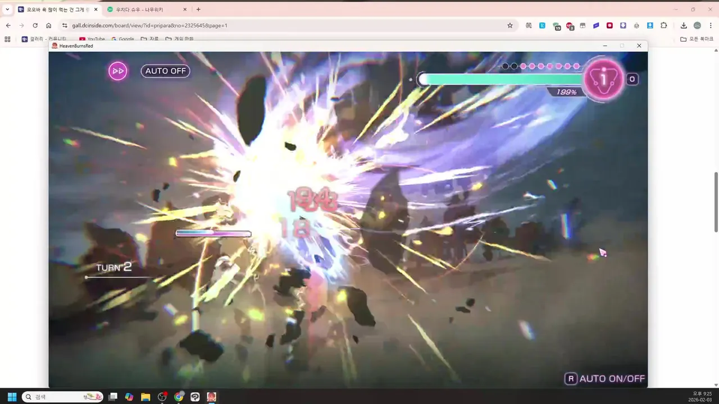The height and width of the screenshot is (404, 719).
Task: Click the 199% gauge percentage label
Action: [x=566, y=92]
